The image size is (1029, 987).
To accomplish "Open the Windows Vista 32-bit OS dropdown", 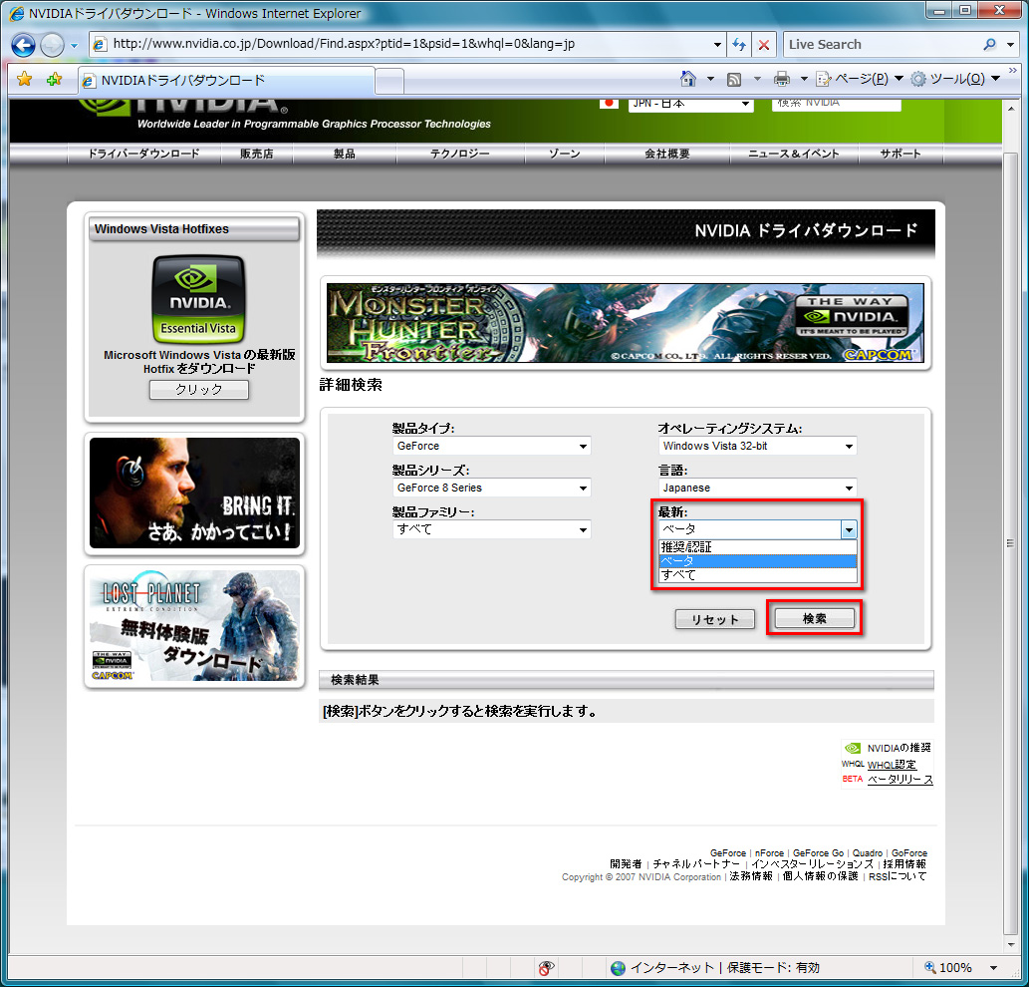I will click(757, 446).
